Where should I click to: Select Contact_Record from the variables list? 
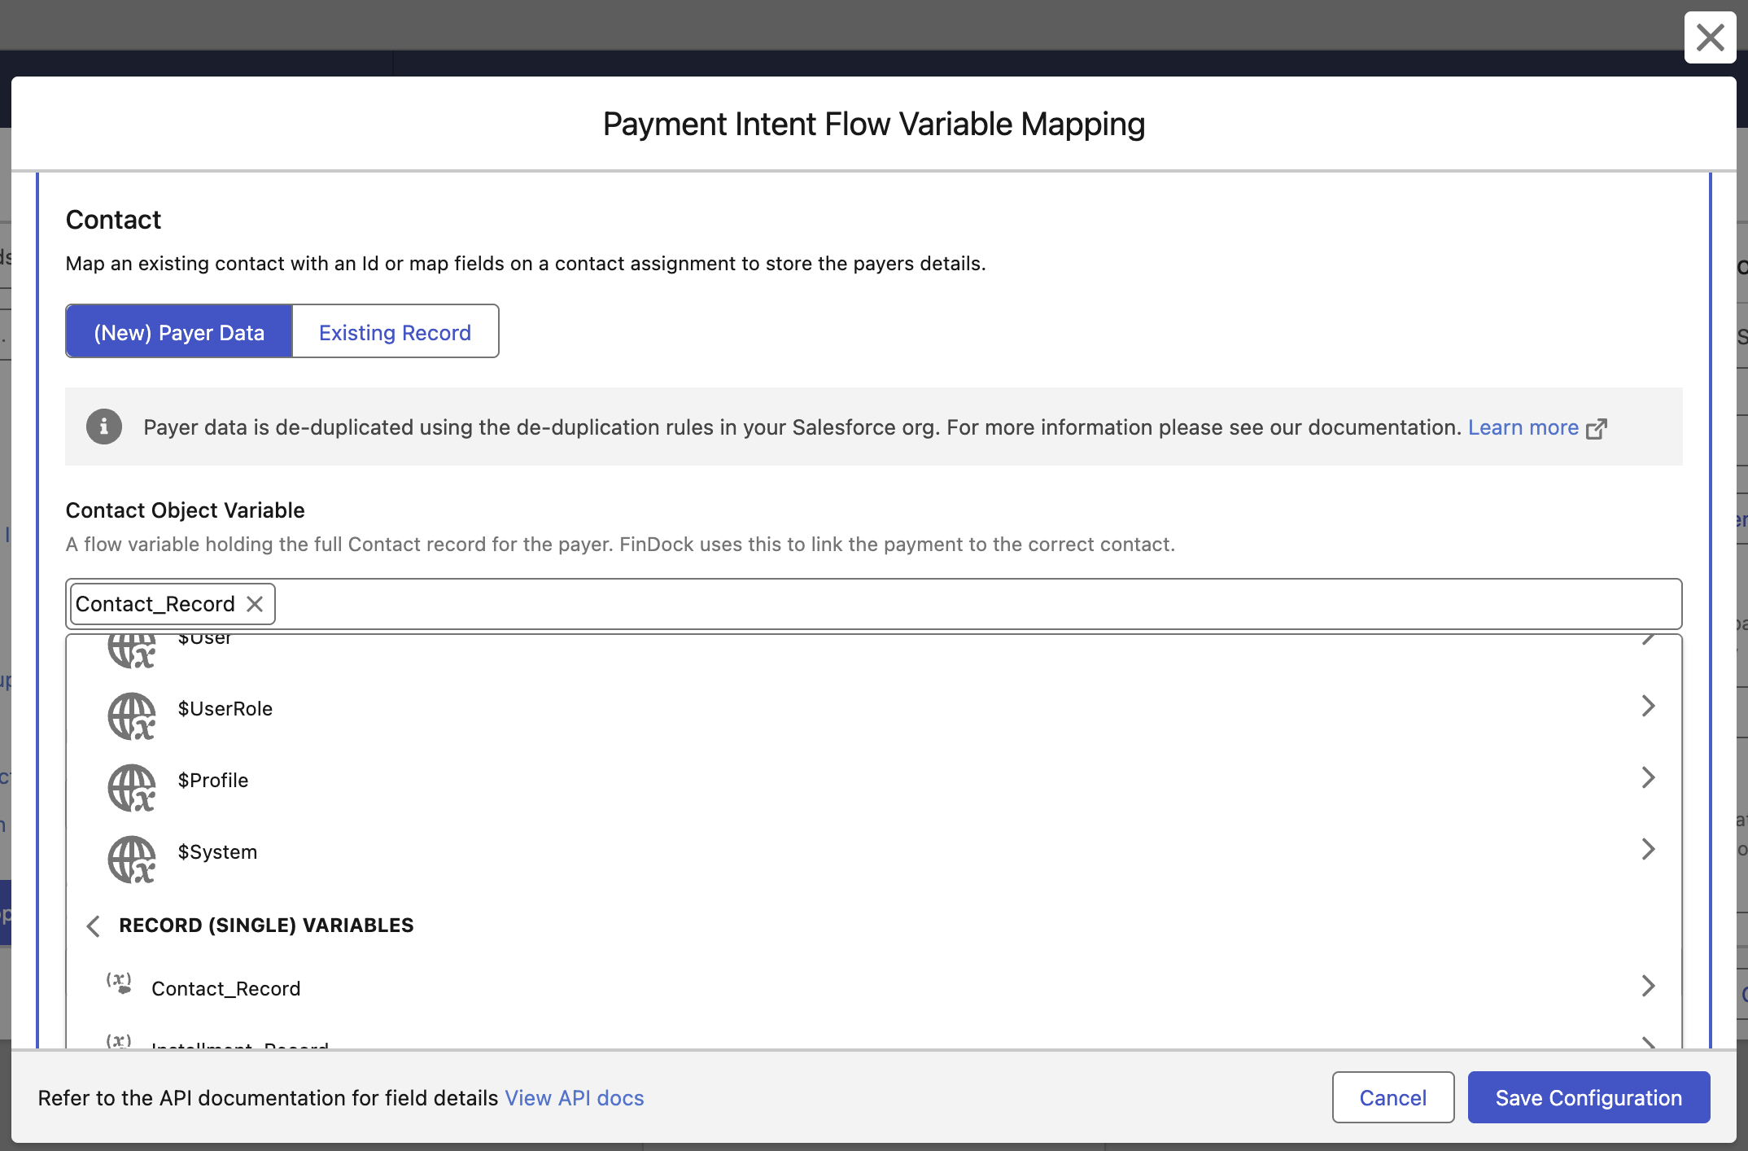pos(873,988)
